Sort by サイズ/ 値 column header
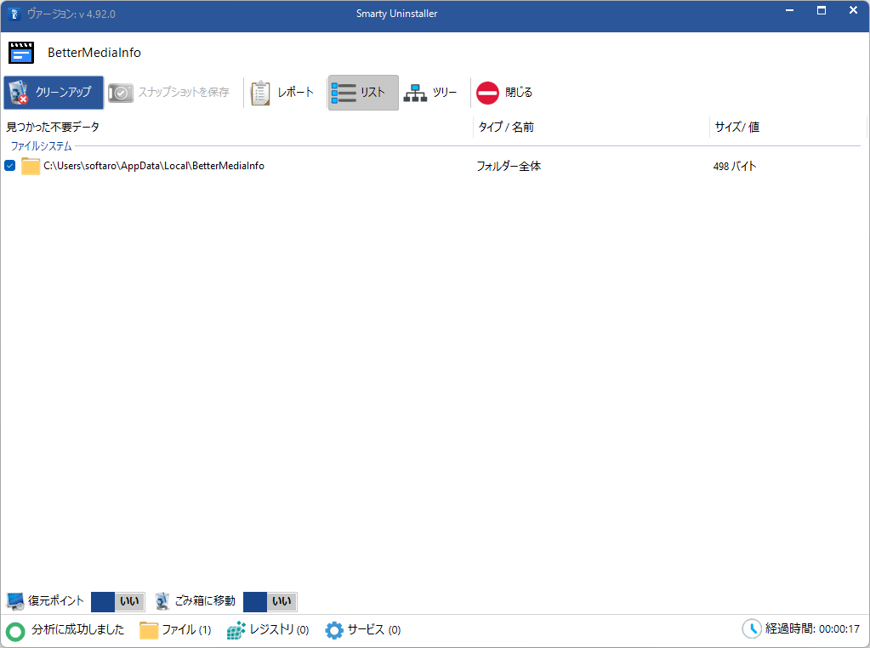 coord(736,127)
